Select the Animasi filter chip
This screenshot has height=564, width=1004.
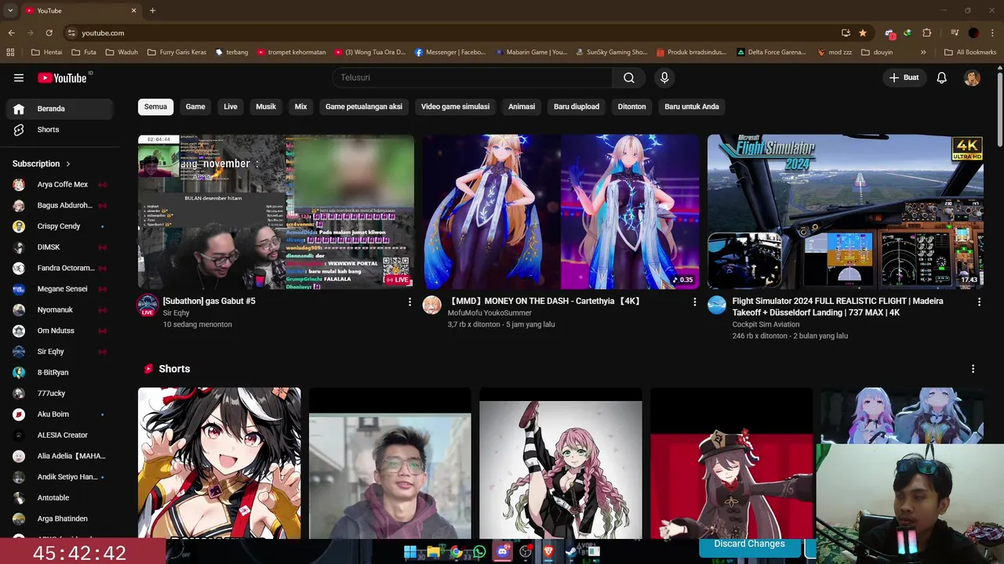(522, 107)
